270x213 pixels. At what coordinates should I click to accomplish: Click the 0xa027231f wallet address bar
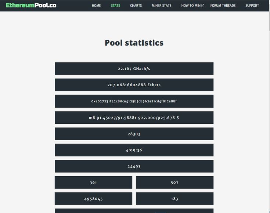point(134,101)
